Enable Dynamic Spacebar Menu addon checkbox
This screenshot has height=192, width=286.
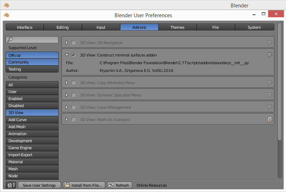73,95
